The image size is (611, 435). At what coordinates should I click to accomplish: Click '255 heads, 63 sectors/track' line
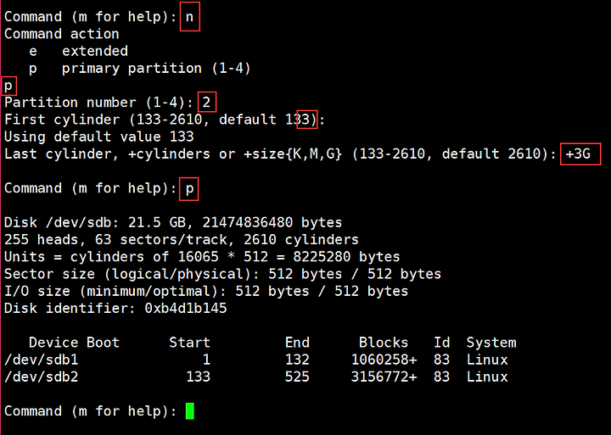pyautogui.click(x=182, y=239)
